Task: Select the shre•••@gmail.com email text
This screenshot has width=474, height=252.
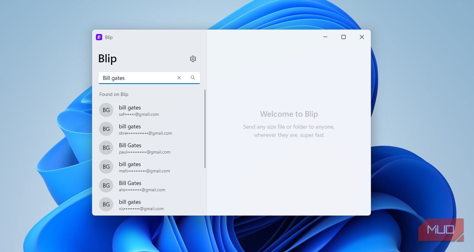Action: [145, 133]
